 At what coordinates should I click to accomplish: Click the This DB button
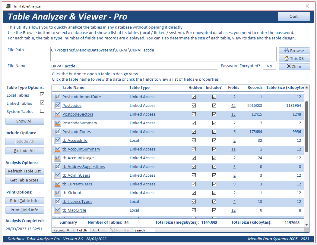[294, 58]
